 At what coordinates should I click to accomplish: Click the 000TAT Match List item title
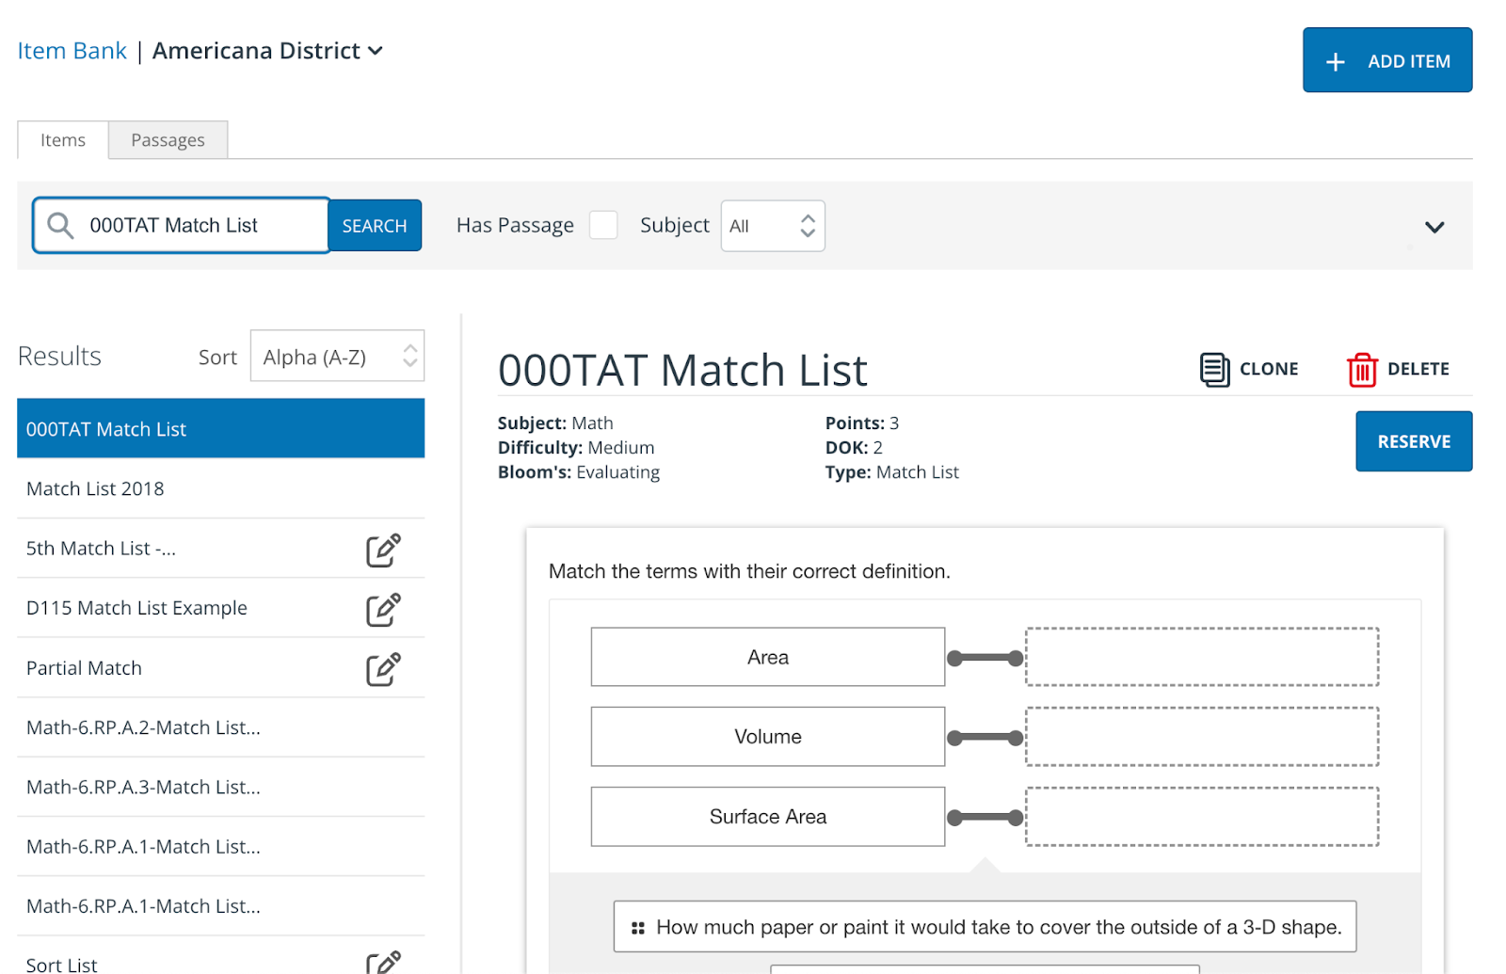[x=682, y=370]
